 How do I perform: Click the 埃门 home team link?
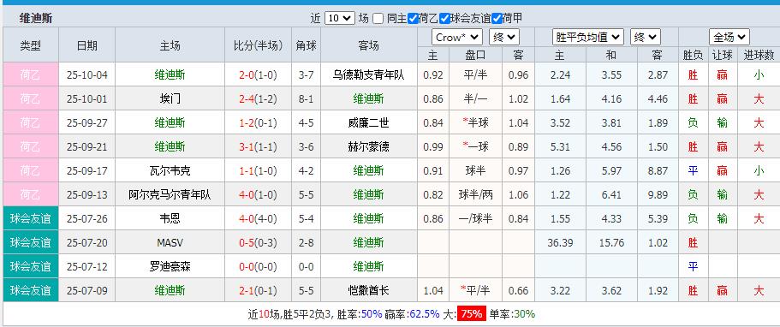tap(170, 99)
